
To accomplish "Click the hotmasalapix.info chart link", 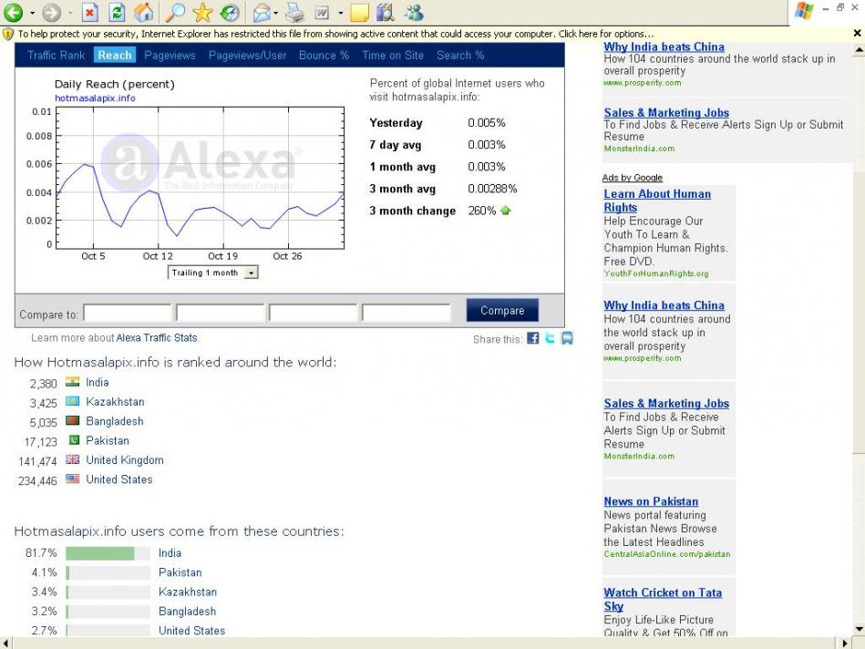I will (x=95, y=98).
